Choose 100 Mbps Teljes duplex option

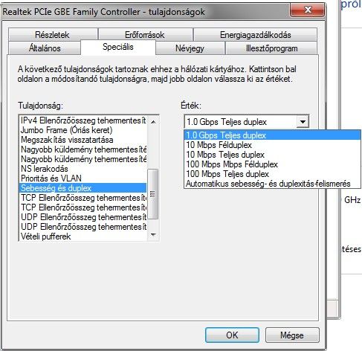coord(272,174)
